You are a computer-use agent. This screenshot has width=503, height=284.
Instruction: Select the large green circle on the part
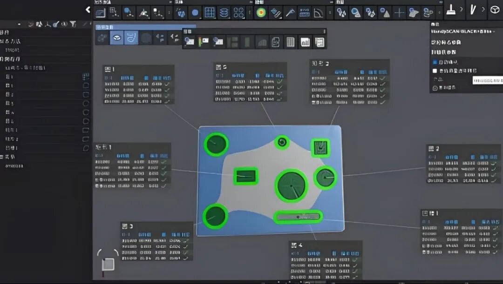point(292,185)
